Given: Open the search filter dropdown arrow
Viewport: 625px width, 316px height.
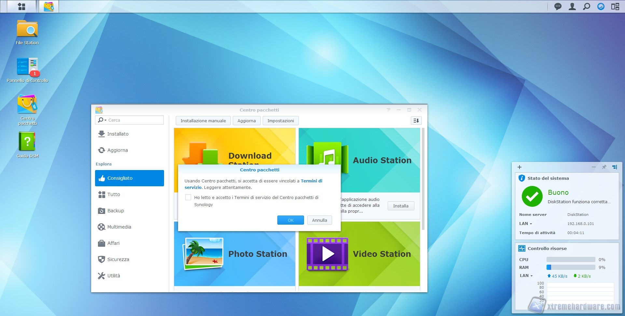Looking at the screenshot, I should 105,120.
